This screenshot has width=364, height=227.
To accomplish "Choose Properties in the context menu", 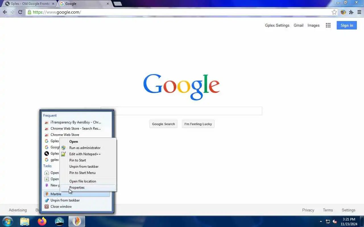I will click(x=88, y=188).
